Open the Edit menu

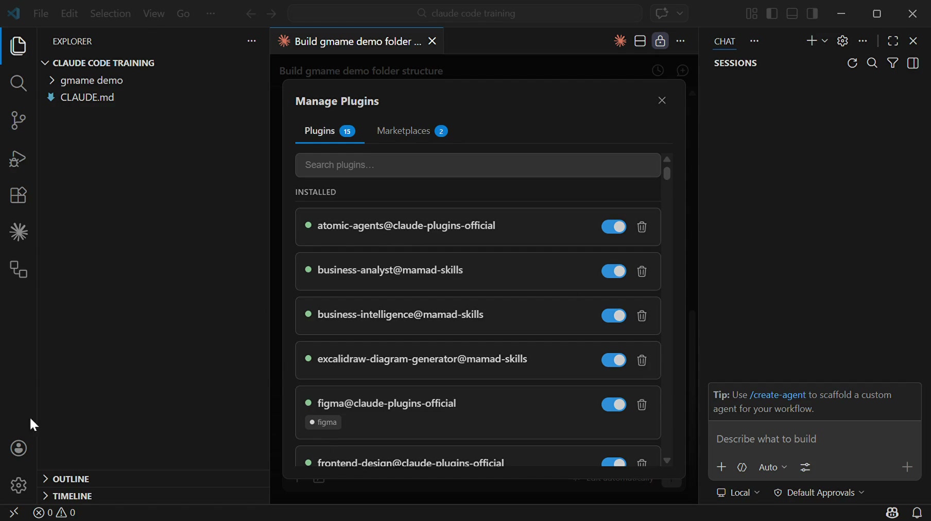69,13
